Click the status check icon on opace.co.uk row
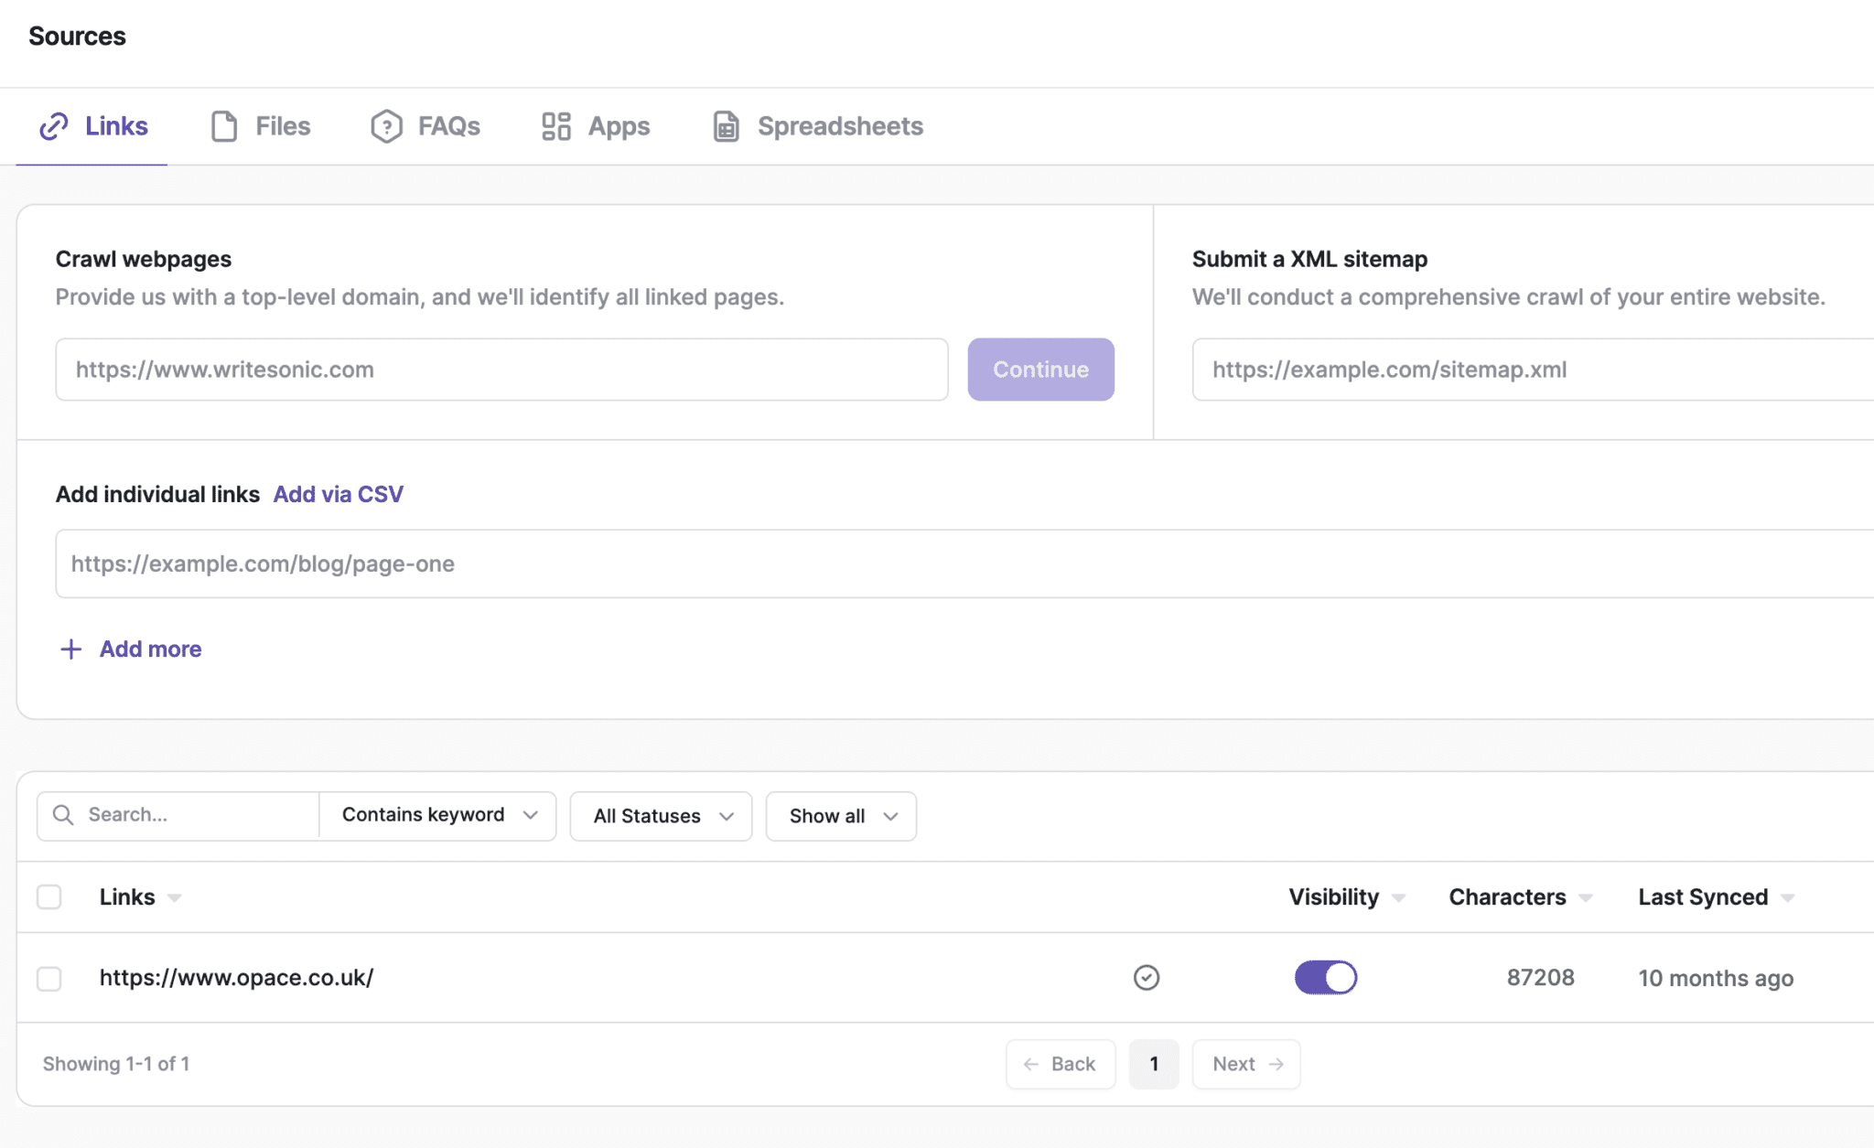The width and height of the screenshot is (1874, 1148). (1147, 977)
